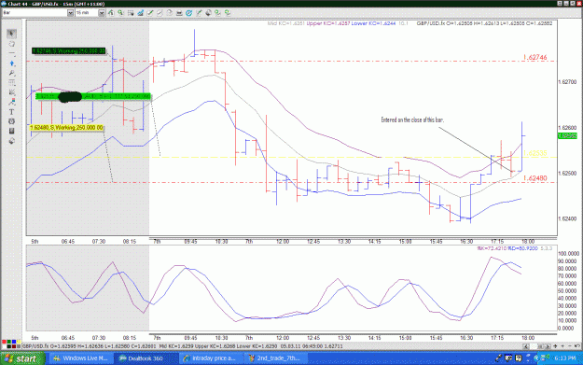The width and height of the screenshot is (583, 365).
Task: Select the eraser tool below the pointer
Action: (11, 44)
